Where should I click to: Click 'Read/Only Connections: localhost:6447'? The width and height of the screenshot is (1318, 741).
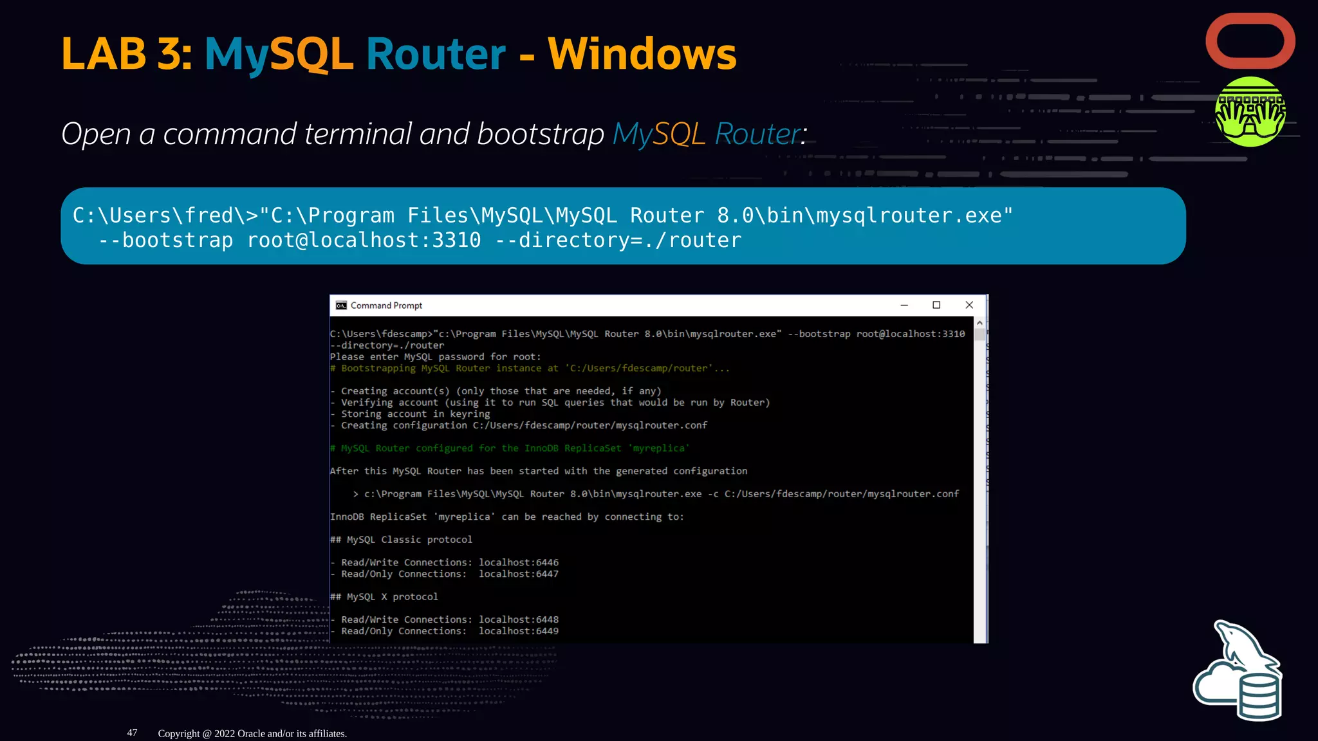(x=444, y=574)
